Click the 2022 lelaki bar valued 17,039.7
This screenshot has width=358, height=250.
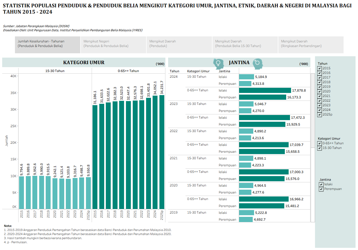click(x=264, y=145)
